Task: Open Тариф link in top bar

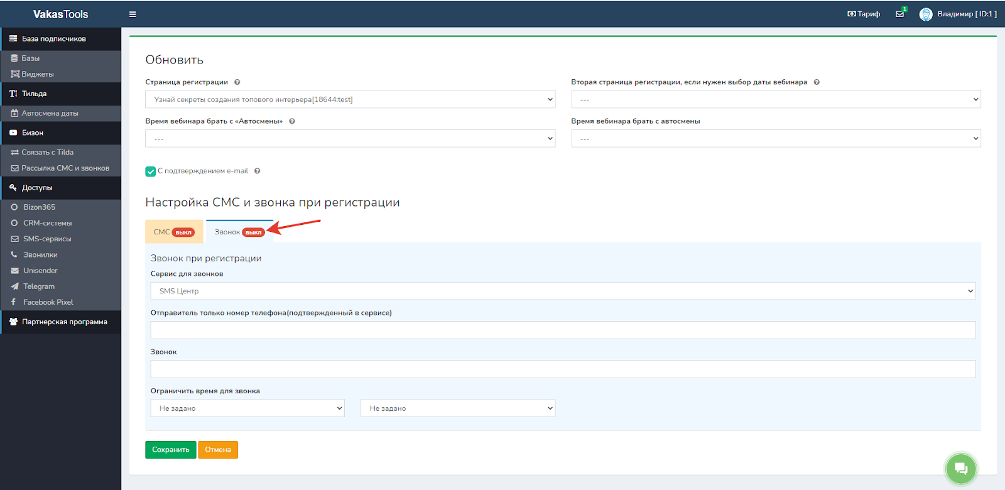Action: [864, 14]
